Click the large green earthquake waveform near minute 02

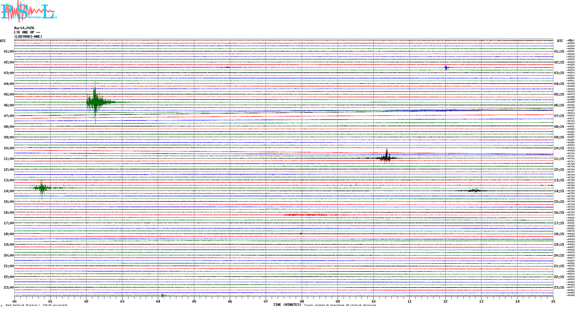click(95, 102)
